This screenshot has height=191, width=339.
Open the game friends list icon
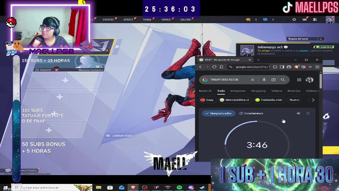pos(315,19)
